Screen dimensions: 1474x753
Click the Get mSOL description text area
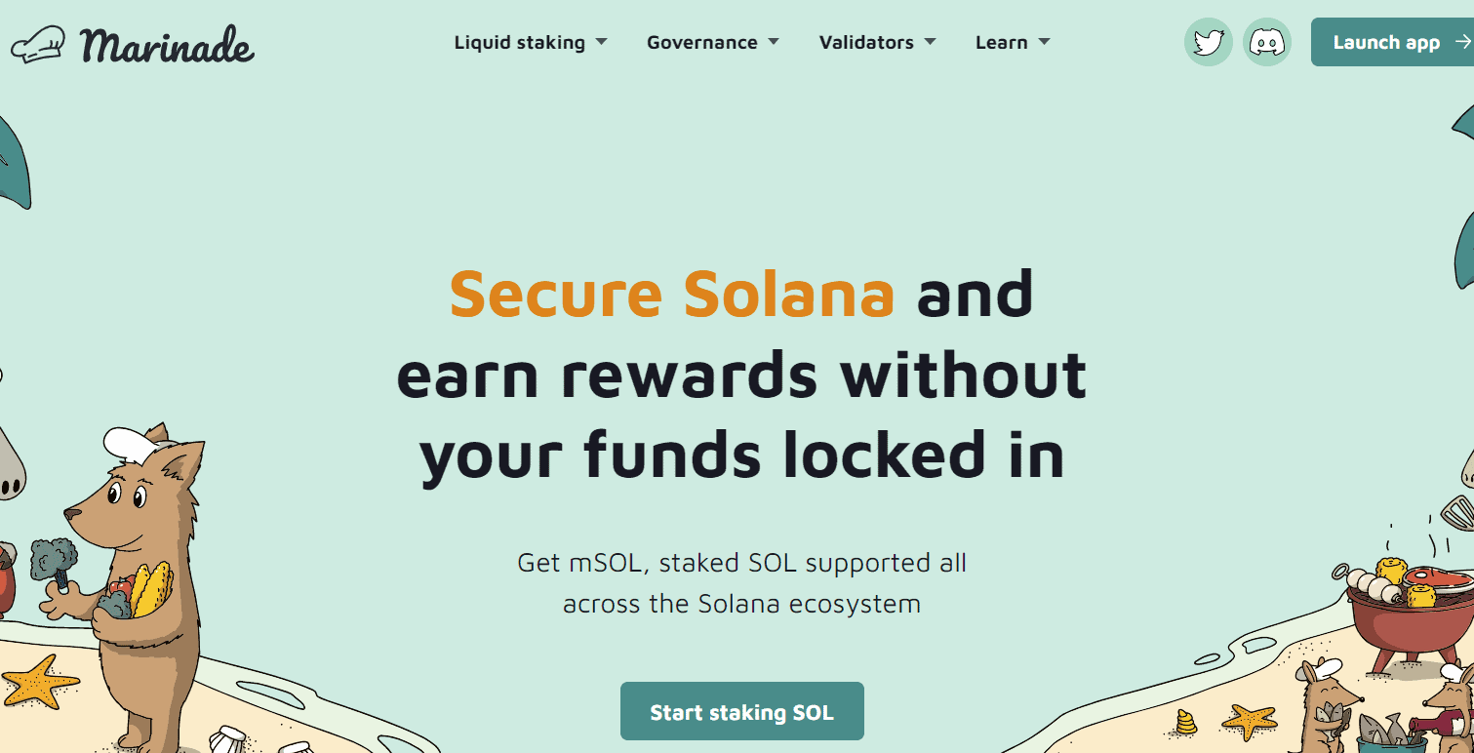pos(741,582)
